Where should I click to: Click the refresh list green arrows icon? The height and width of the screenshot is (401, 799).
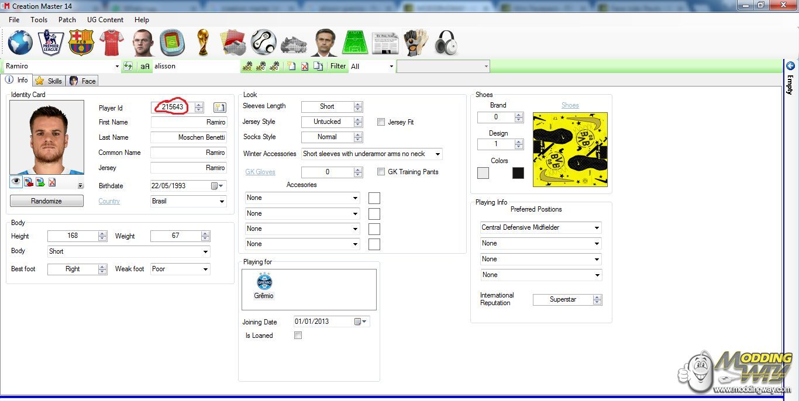[128, 66]
